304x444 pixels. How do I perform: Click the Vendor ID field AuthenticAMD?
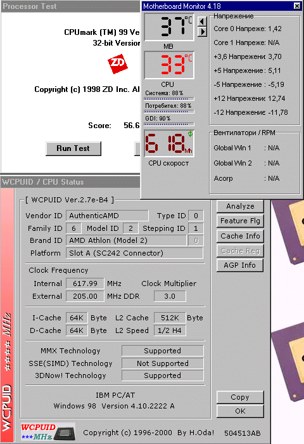(107, 216)
